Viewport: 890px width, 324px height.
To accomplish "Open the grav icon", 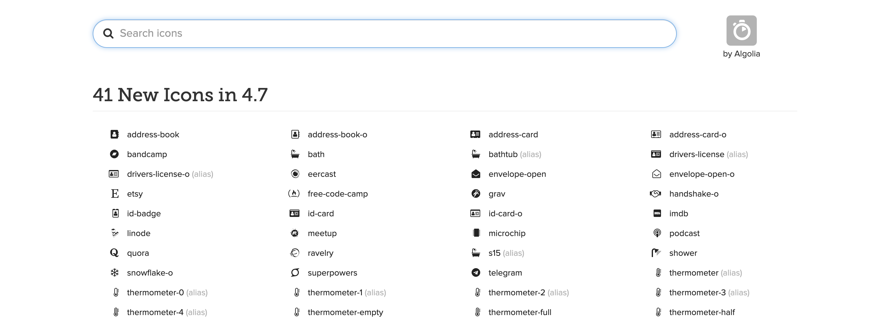I will 476,193.
